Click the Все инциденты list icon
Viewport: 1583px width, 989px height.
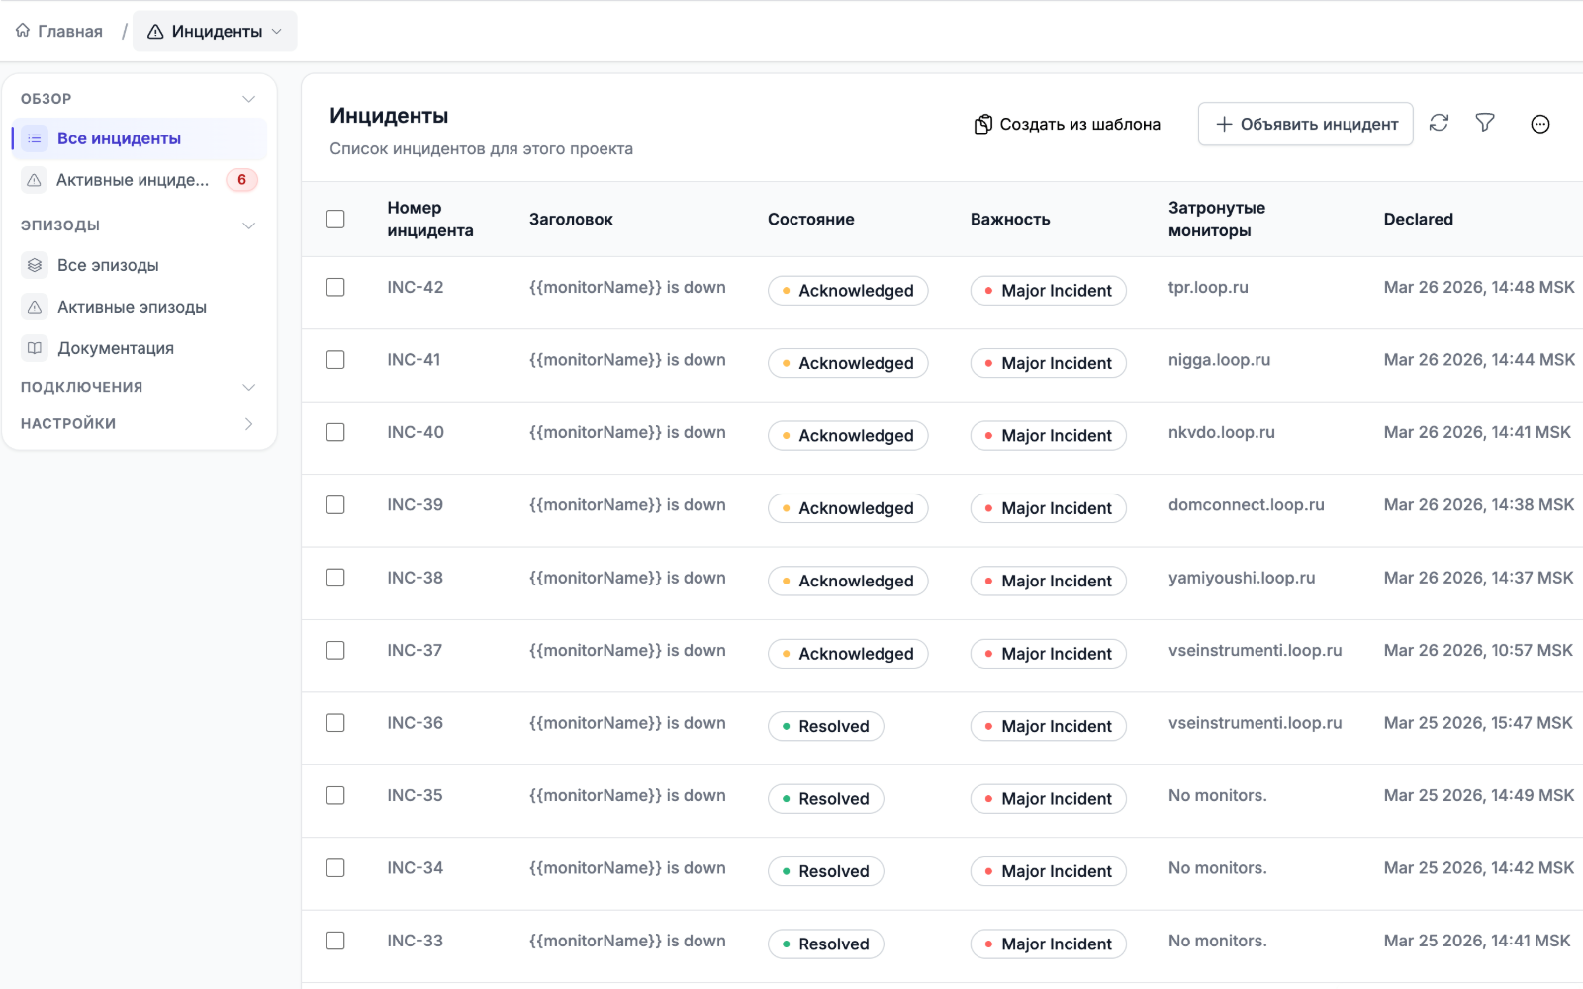coord(35,138)
